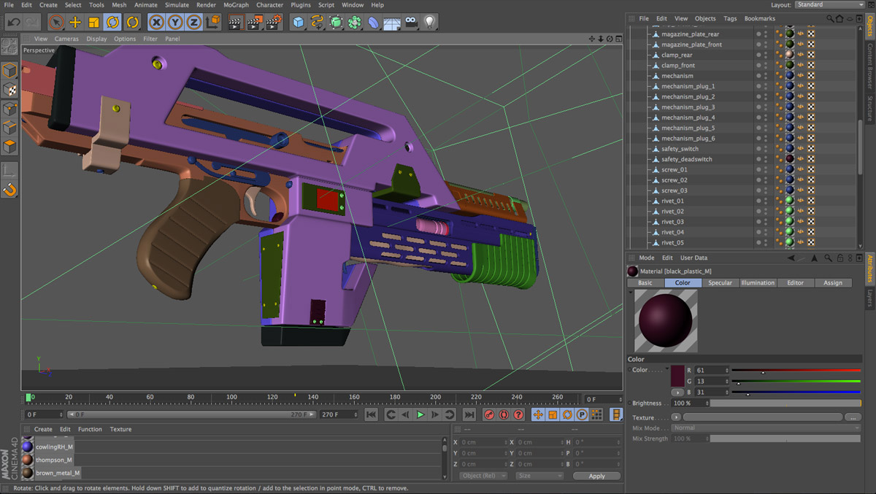876x494 pixels.
Task: Open the Mix Mode Normal dropdown
Action: pos(766,428)
